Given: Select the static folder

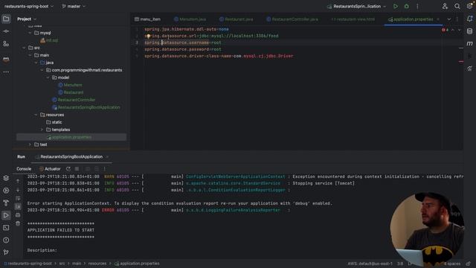Looking at the screenshot, I should (x=57, y=122).
